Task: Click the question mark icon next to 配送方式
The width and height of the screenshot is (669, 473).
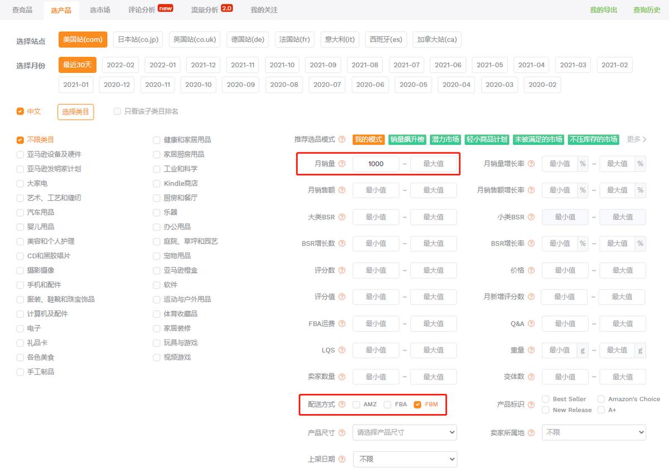Action: 342,404
